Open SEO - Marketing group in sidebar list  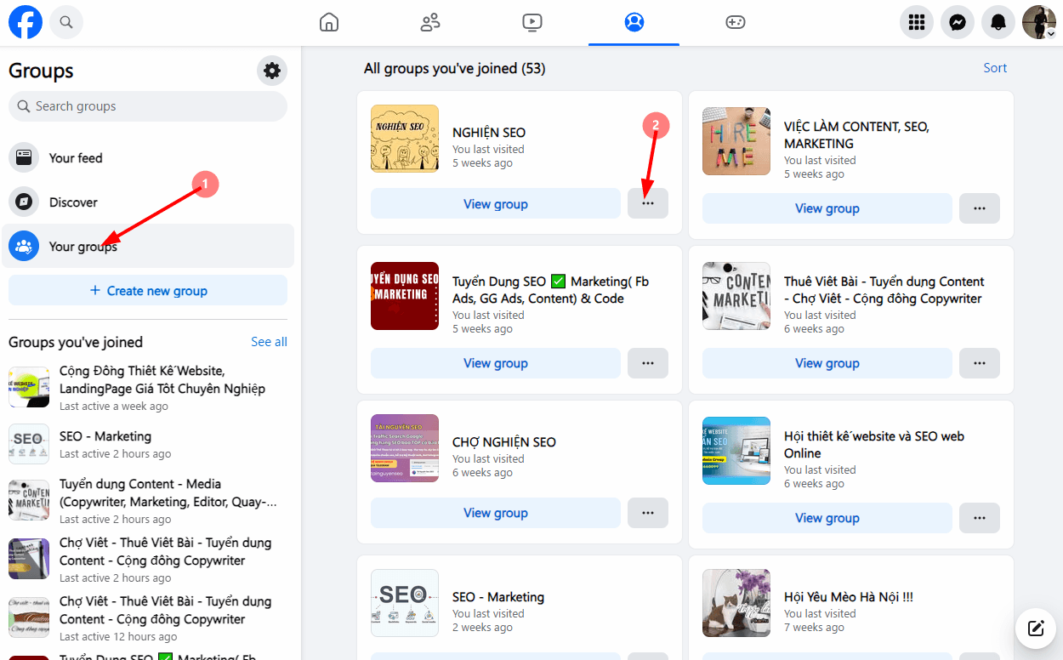(148, 444)
